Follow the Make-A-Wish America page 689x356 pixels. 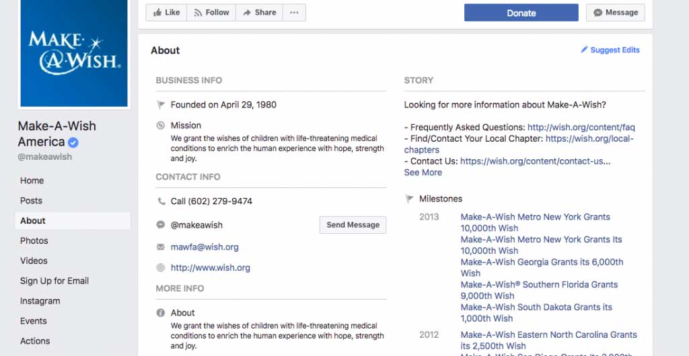tap(211, 13)
